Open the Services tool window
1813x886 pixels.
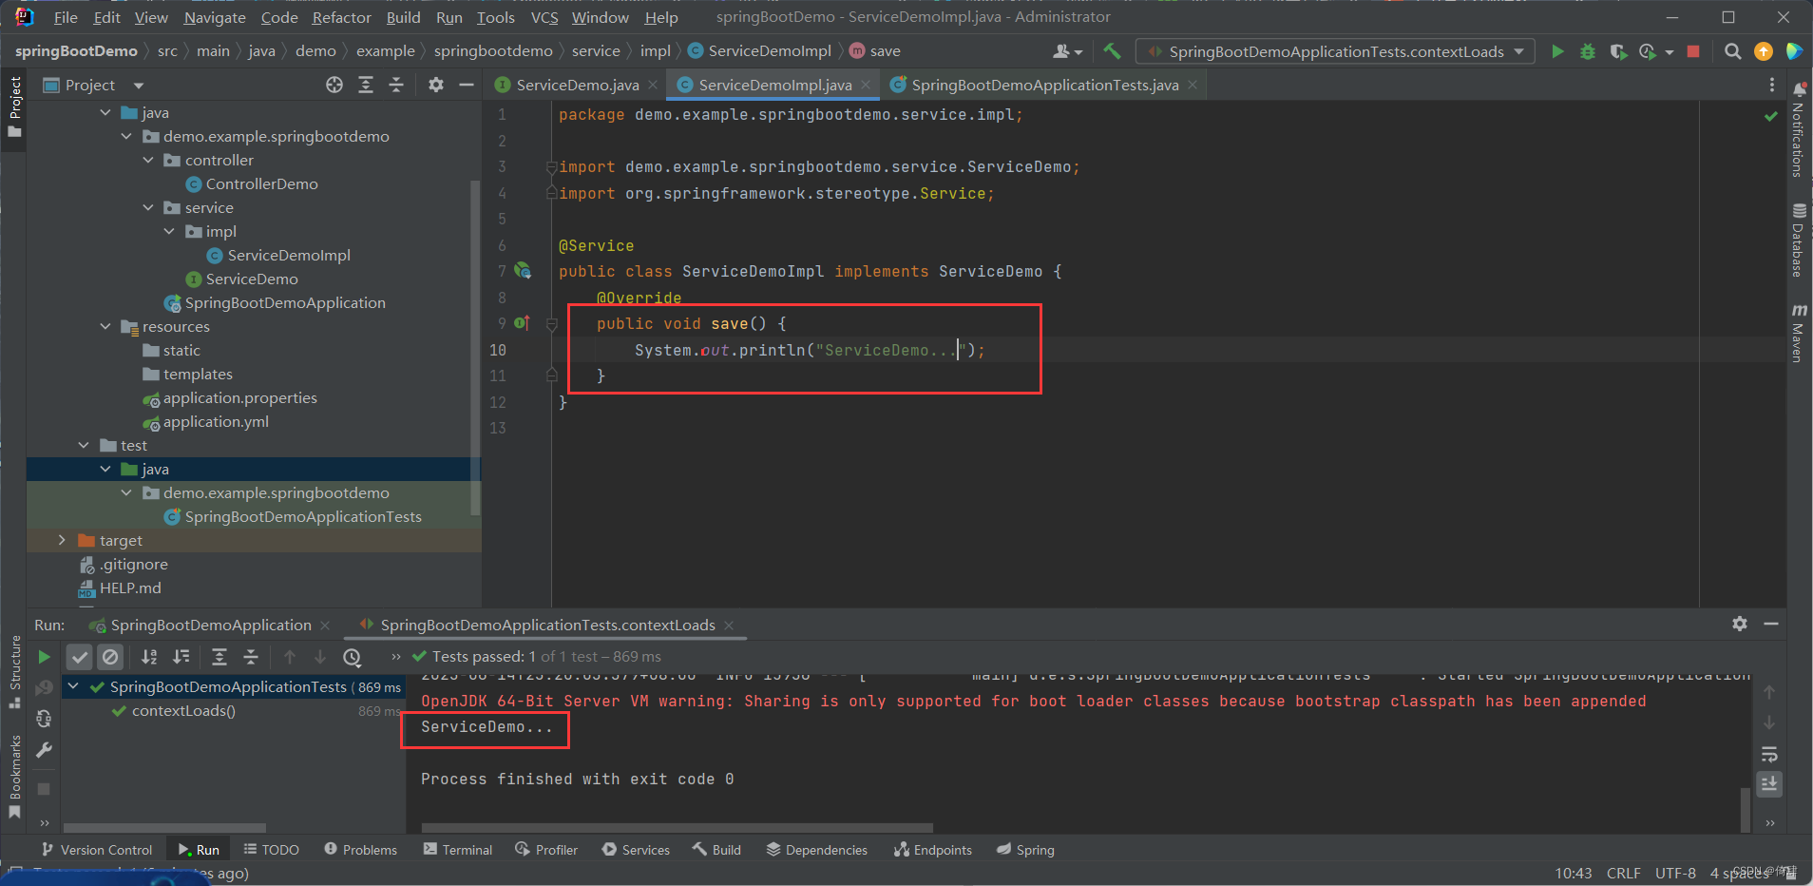[636, 850]
